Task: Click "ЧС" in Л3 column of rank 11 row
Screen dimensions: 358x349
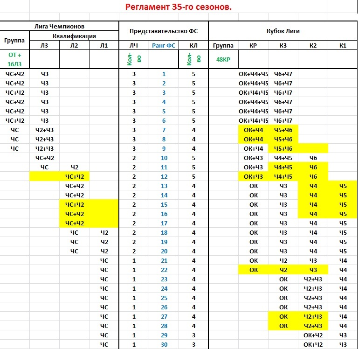Action: click(44, 167)
